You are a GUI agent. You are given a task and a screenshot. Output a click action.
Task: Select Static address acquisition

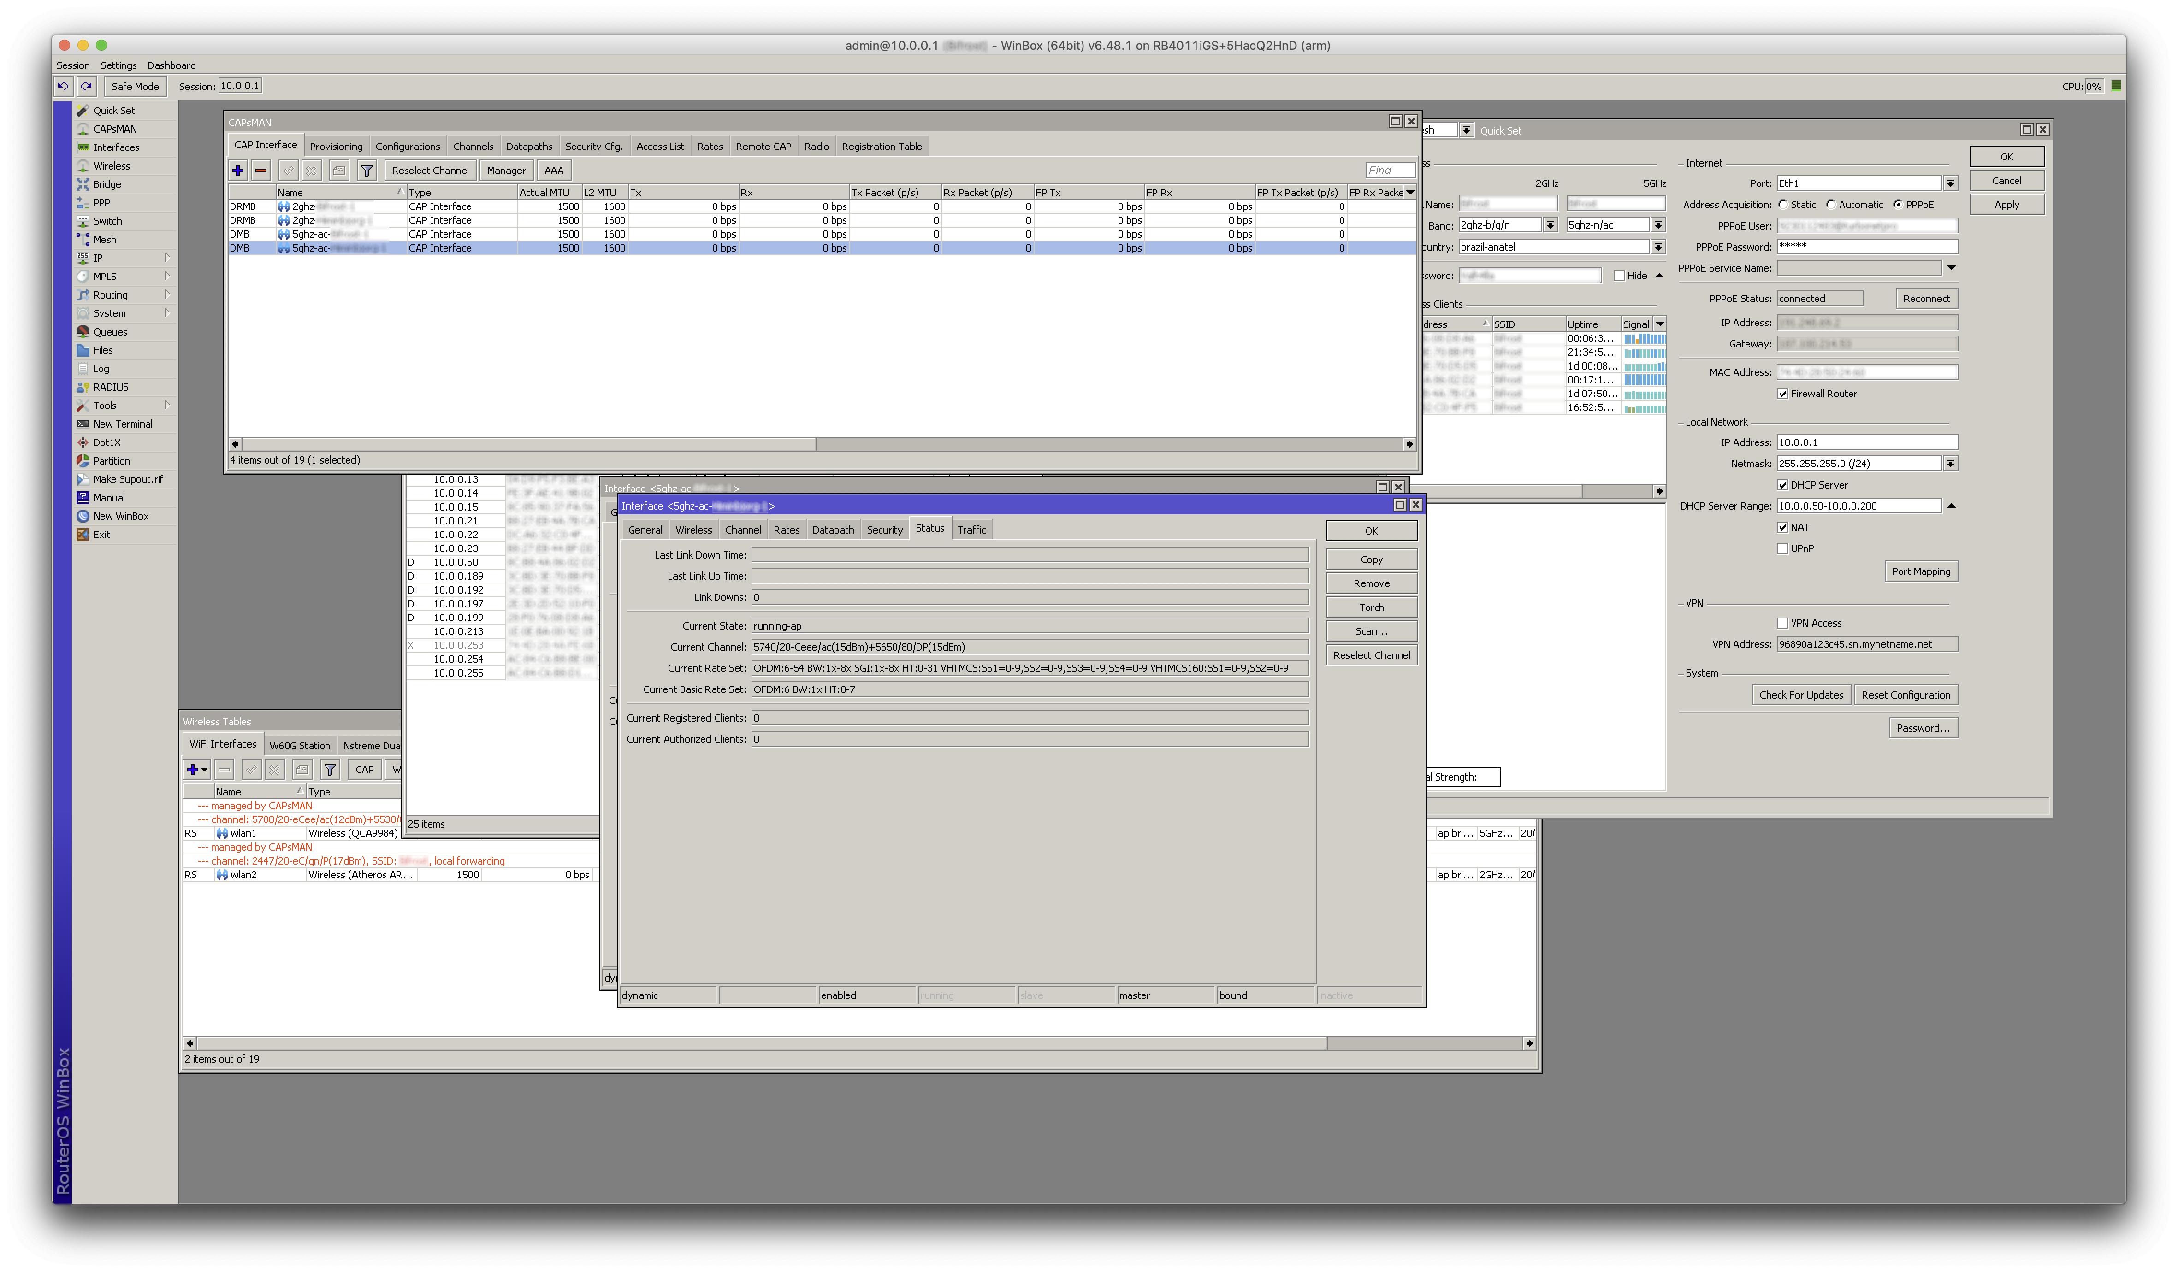coord(1782,205)
